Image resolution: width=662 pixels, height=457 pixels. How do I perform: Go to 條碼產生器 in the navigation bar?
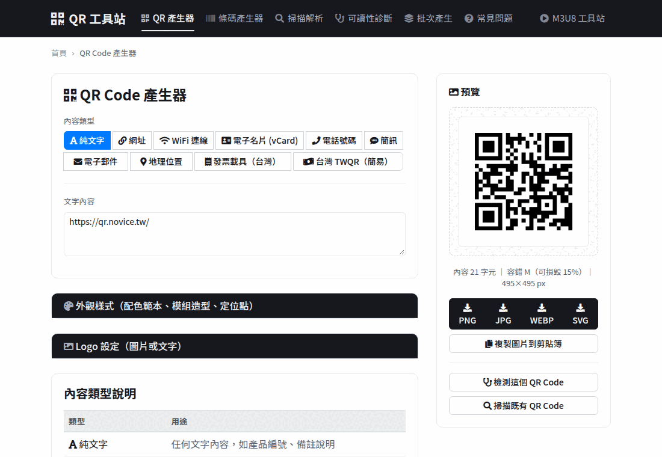click(234, 19)
